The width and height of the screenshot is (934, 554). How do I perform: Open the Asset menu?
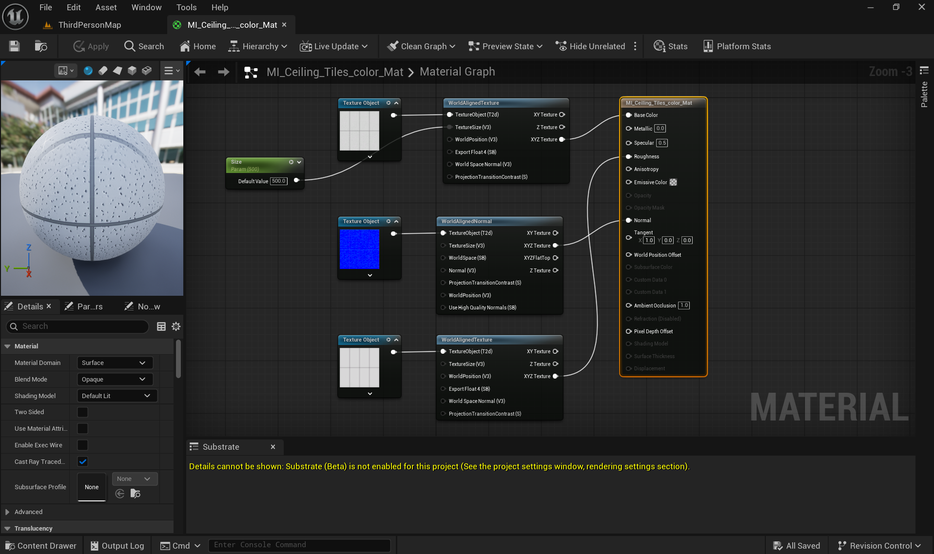tap(106, 7)
